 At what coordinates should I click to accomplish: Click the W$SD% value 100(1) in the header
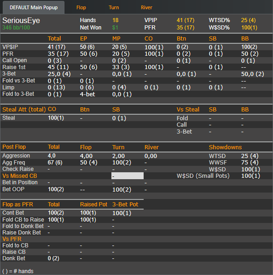tap(249, 28)
